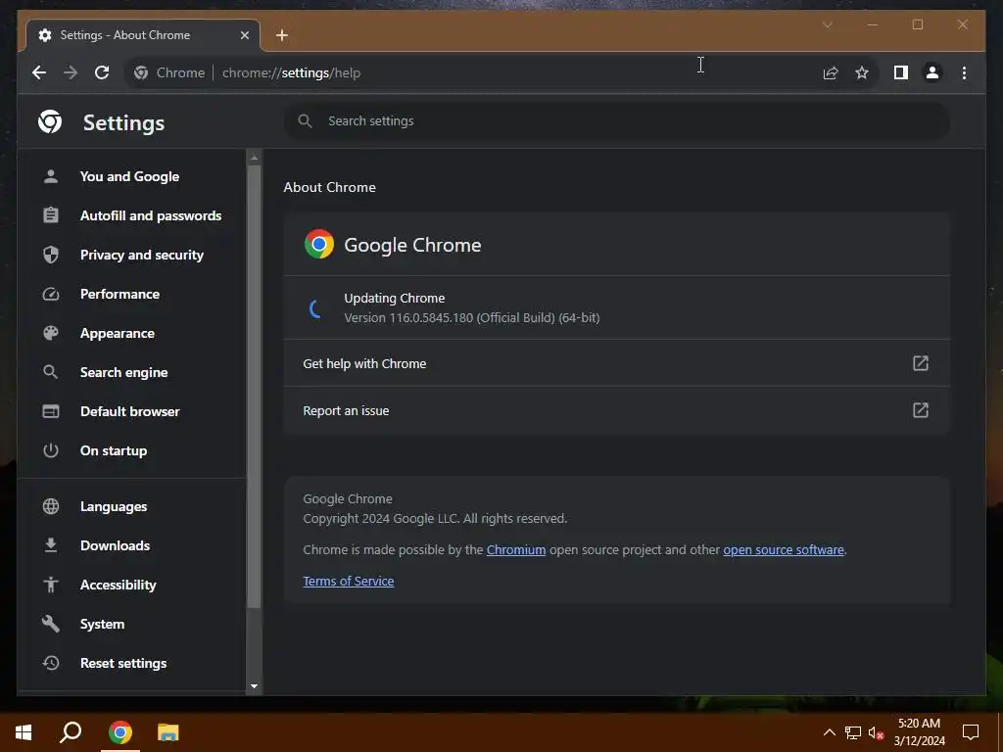Click the forward navigation arrow
1003x752 pixels.
[71, 72]
